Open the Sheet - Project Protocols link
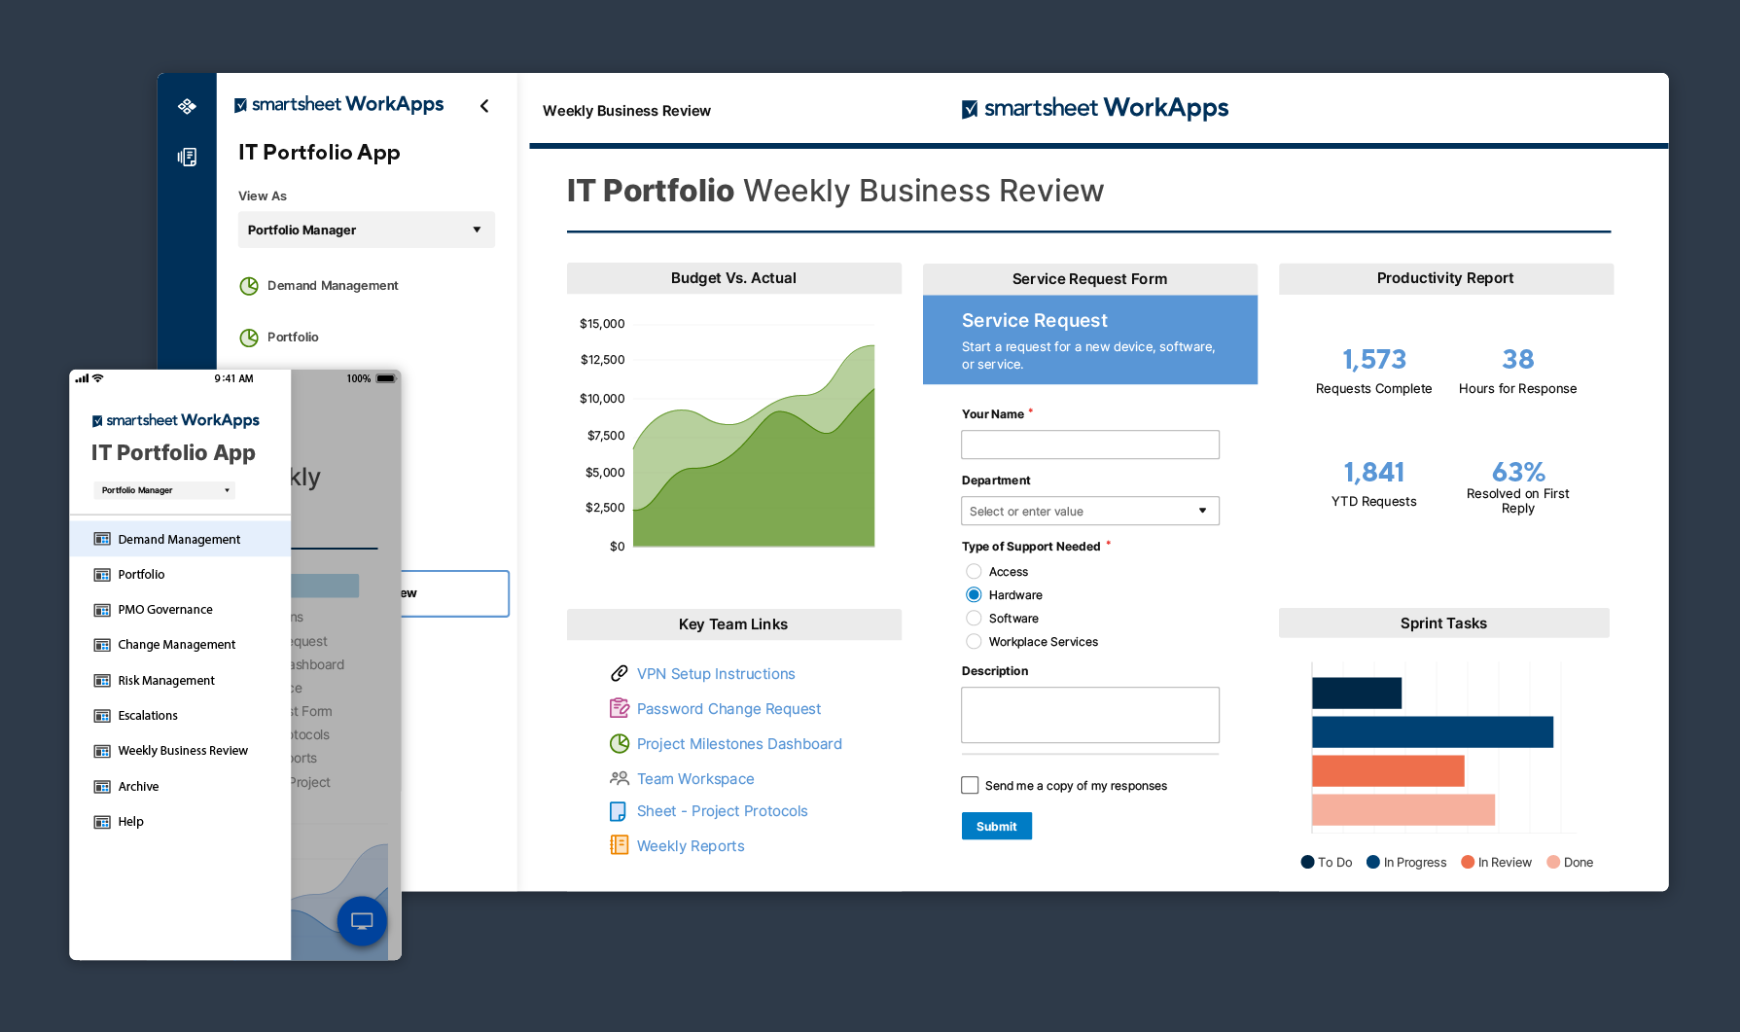This screenshot has width=1740, height=1032. point(722,811)
